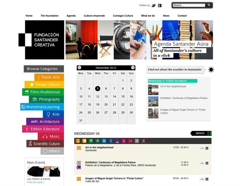Open the Facebook follow icon
Image resolution: width=240 pixels, height=186 pixels.
[x=160, y=6]
